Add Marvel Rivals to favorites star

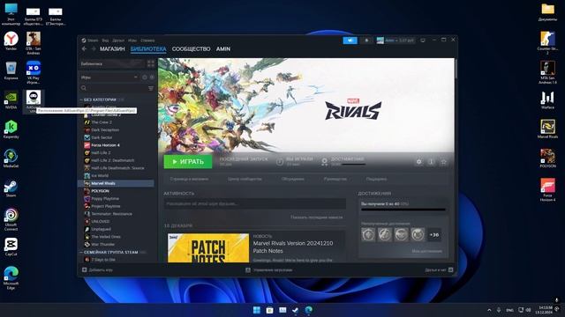(x=443, y=162)
